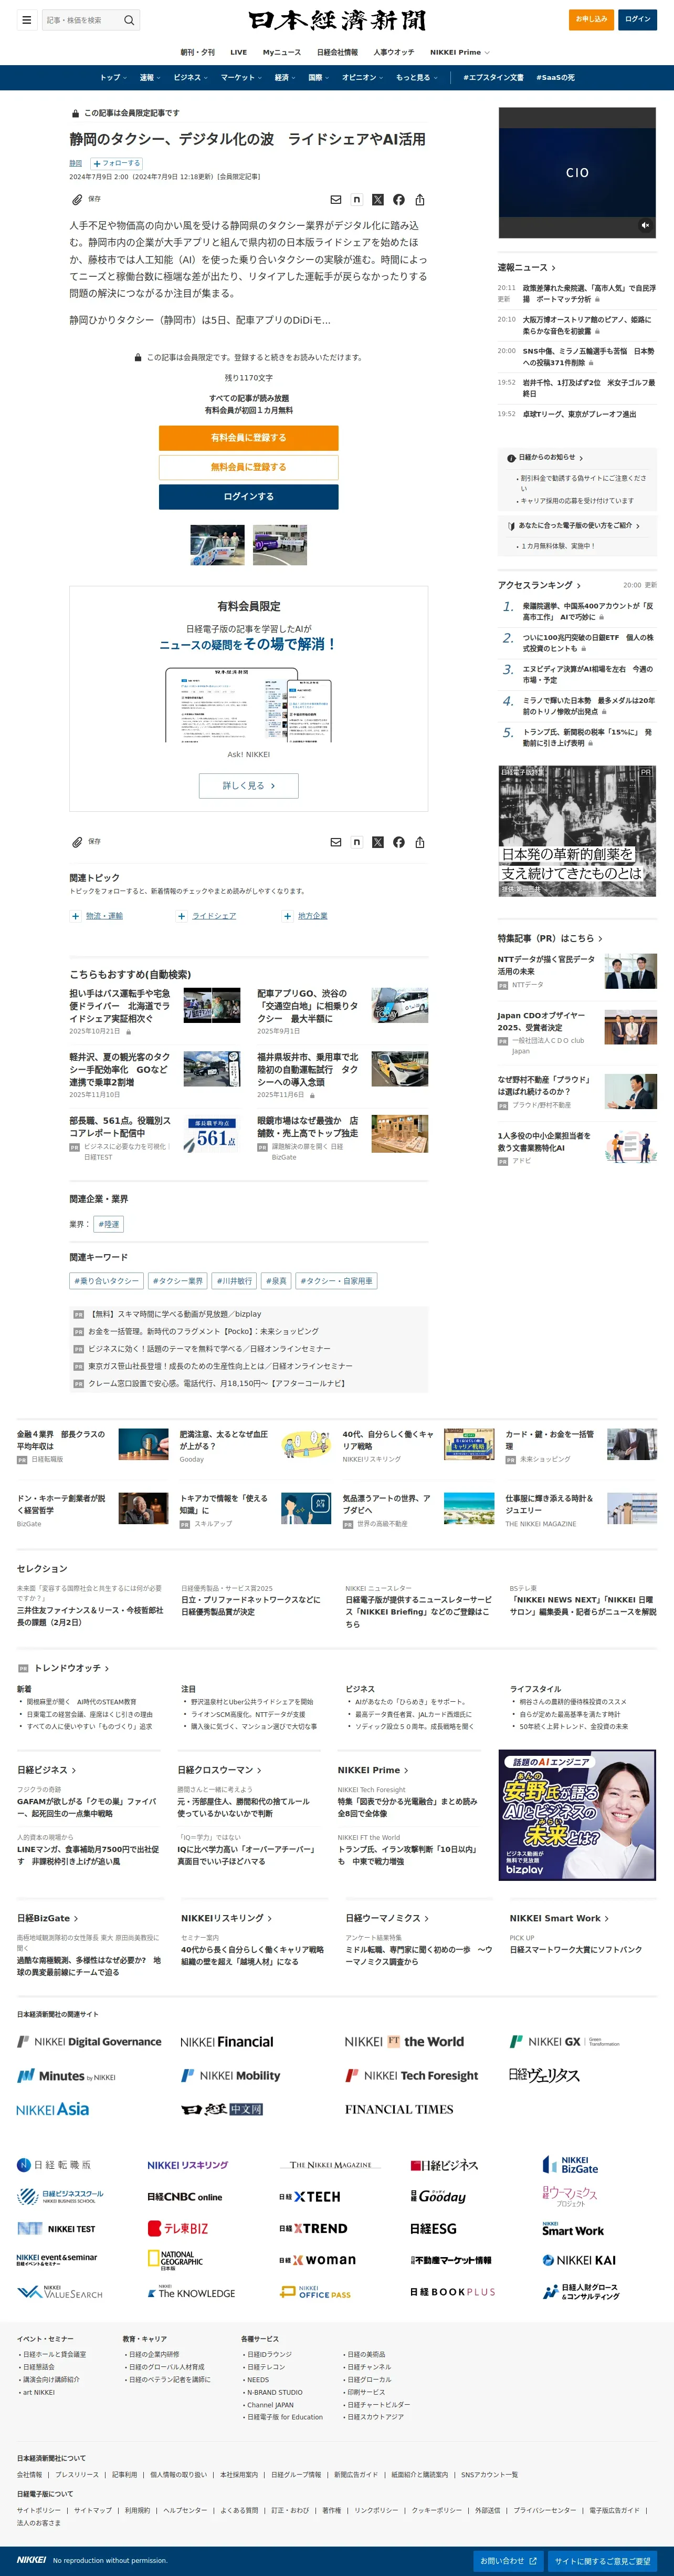Select the #陸運 industry tag

pos(109,1224)
